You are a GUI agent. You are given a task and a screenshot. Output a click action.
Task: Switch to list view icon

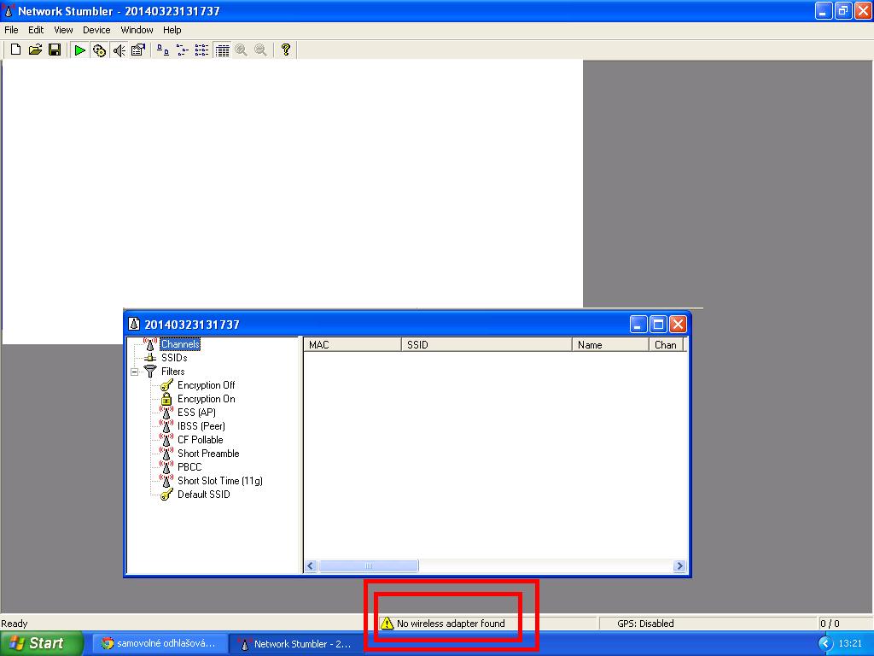pyautogui.click(x=201, y=50)
